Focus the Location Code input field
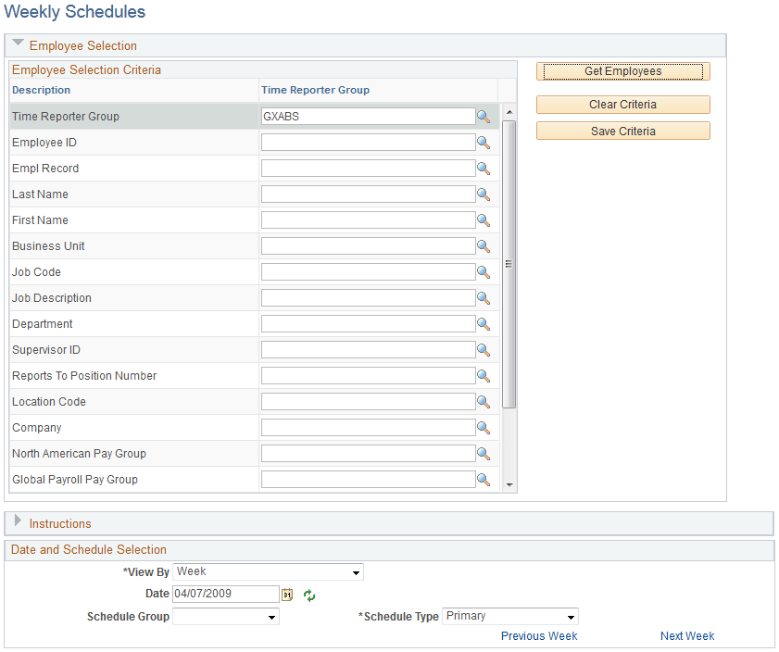Image resolution: width=779 pixels, height=652 pixels. (368, 402)
